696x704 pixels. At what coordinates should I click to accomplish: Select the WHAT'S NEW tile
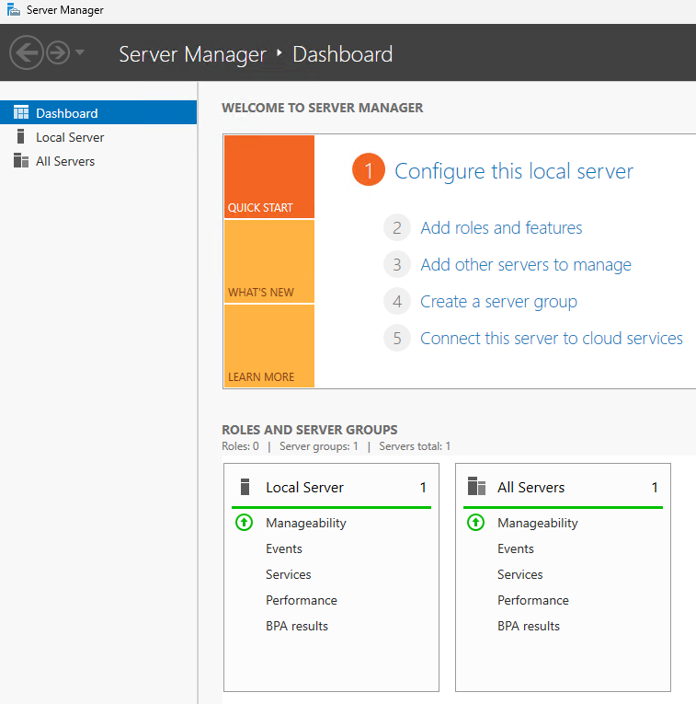(269, 261)
